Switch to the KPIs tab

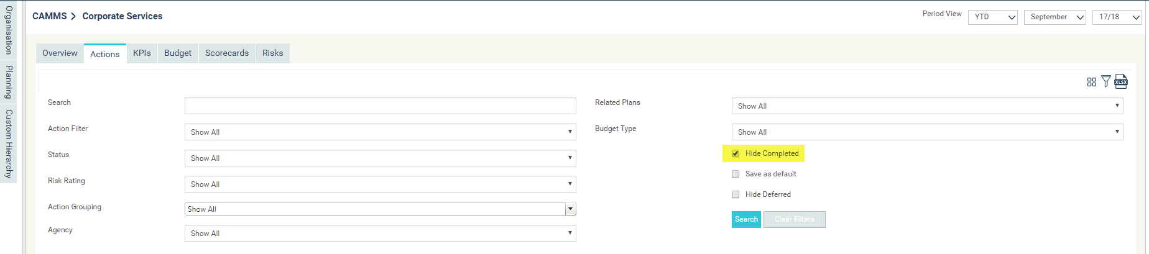click(x=142, y=53)
